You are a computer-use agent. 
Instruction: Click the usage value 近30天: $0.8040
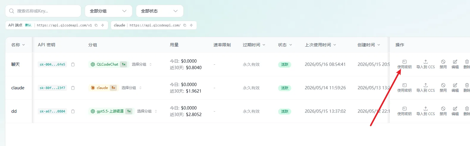186,68
